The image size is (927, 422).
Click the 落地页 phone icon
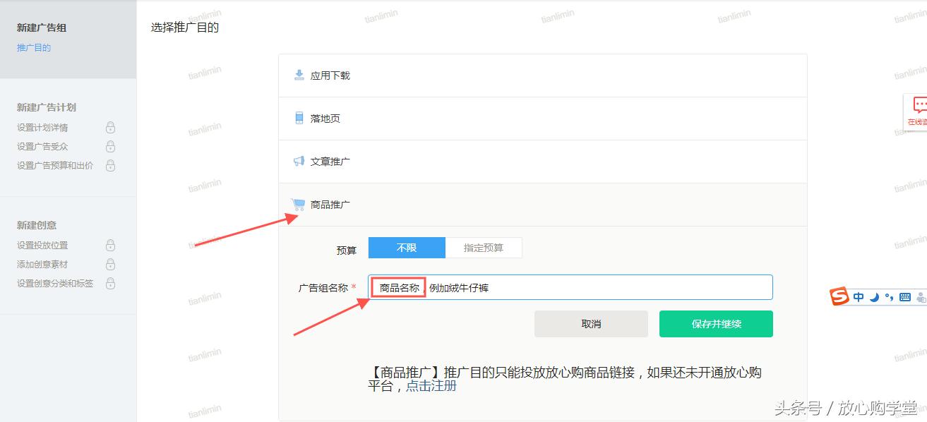(299, 118)
